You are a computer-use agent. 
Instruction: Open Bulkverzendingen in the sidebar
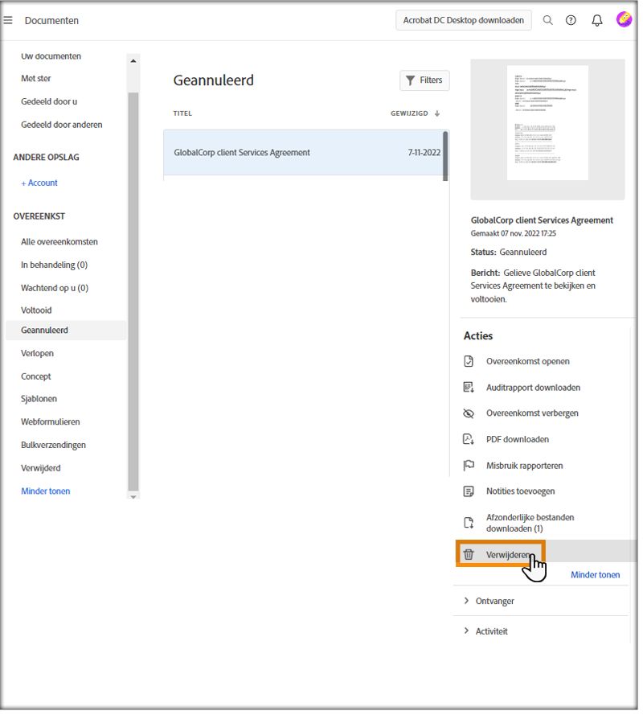pyautogui.click(x=53, y=445)
